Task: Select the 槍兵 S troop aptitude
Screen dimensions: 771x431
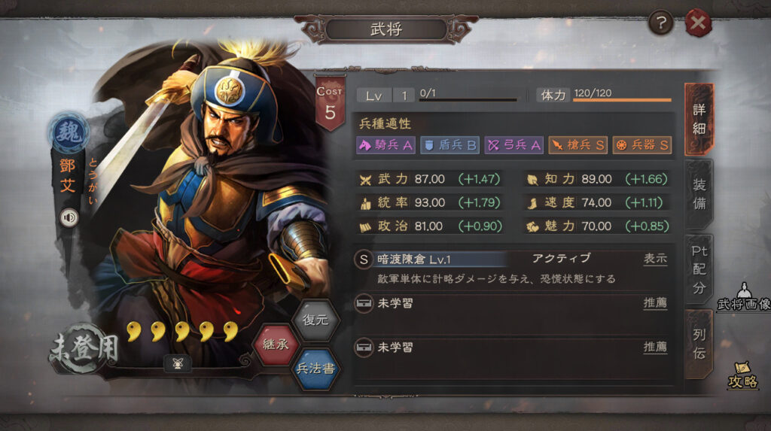Action: click(x=577, y=145)
